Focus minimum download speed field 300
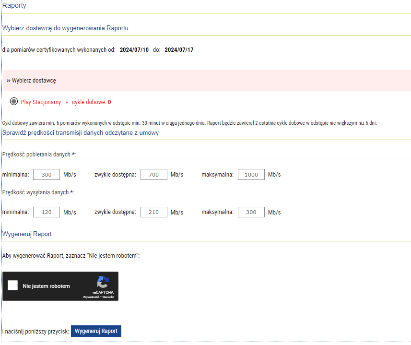The image size is (411, 345). click(x=47, y=175)
